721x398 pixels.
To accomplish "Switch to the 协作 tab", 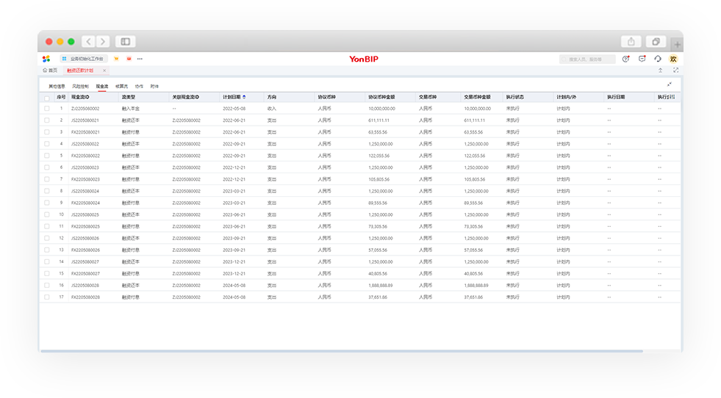I will (x=139, y=87).
